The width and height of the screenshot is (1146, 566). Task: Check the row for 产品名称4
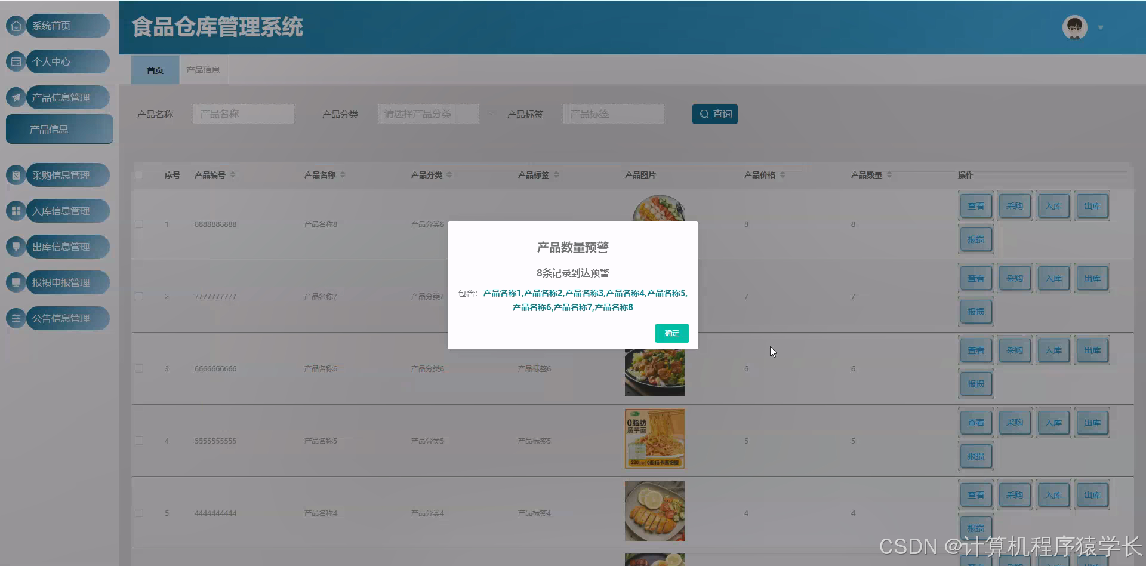[139, 513]
